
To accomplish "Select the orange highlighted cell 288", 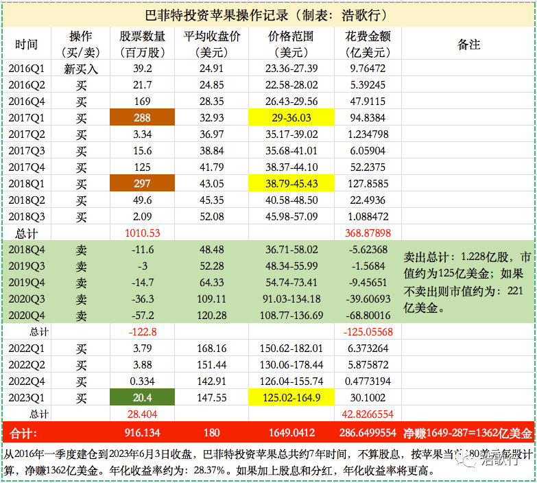I will [142, 117].
